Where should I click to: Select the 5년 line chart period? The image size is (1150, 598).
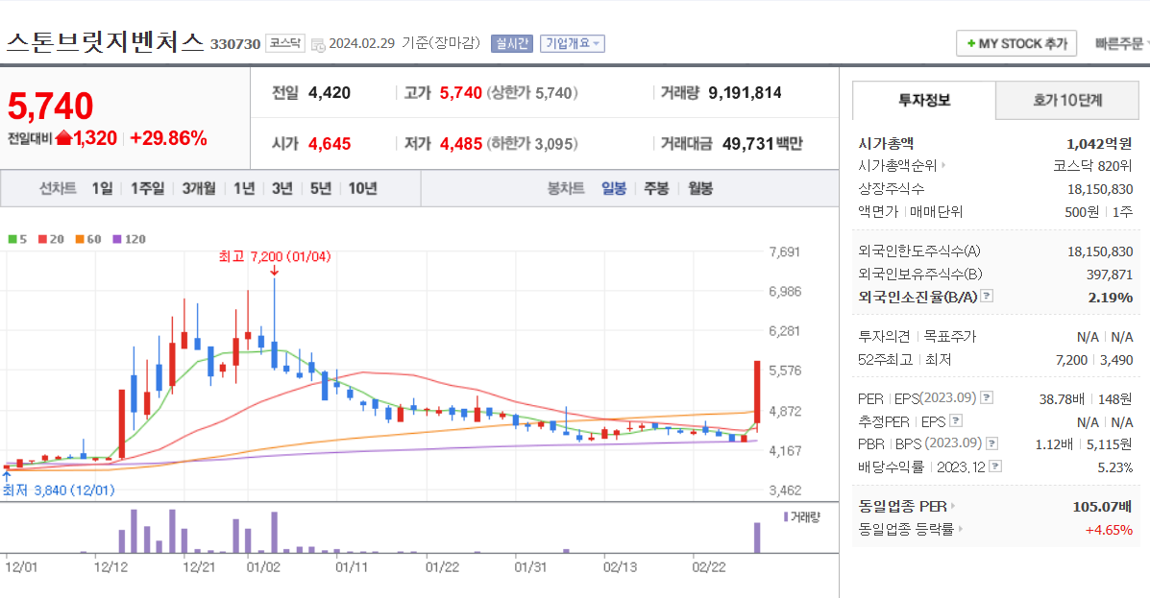(321, 188)
